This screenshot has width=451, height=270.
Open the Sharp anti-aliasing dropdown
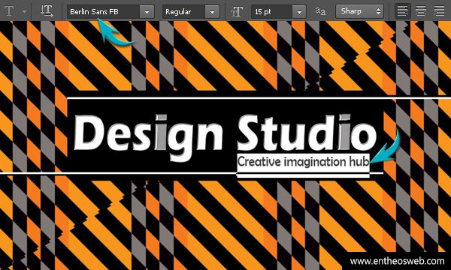pos(359,11)
